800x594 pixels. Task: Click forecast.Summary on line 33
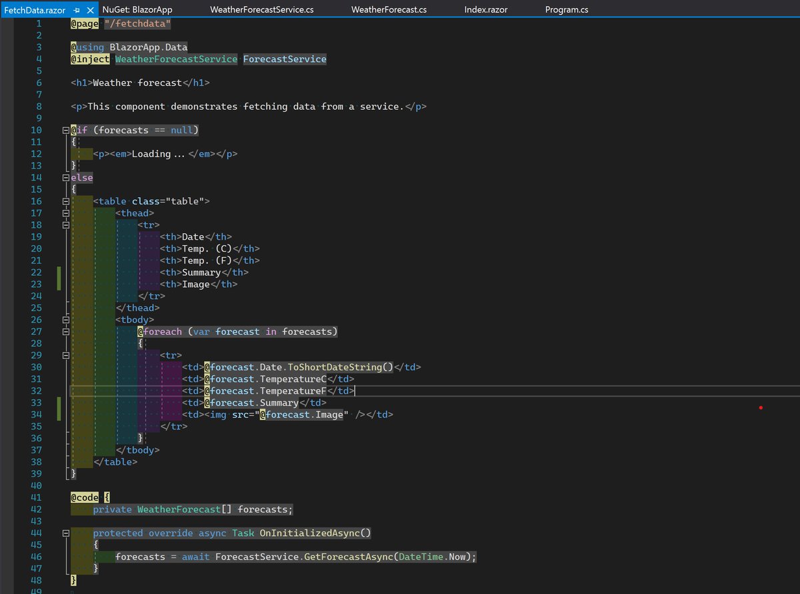click(254, 403)
